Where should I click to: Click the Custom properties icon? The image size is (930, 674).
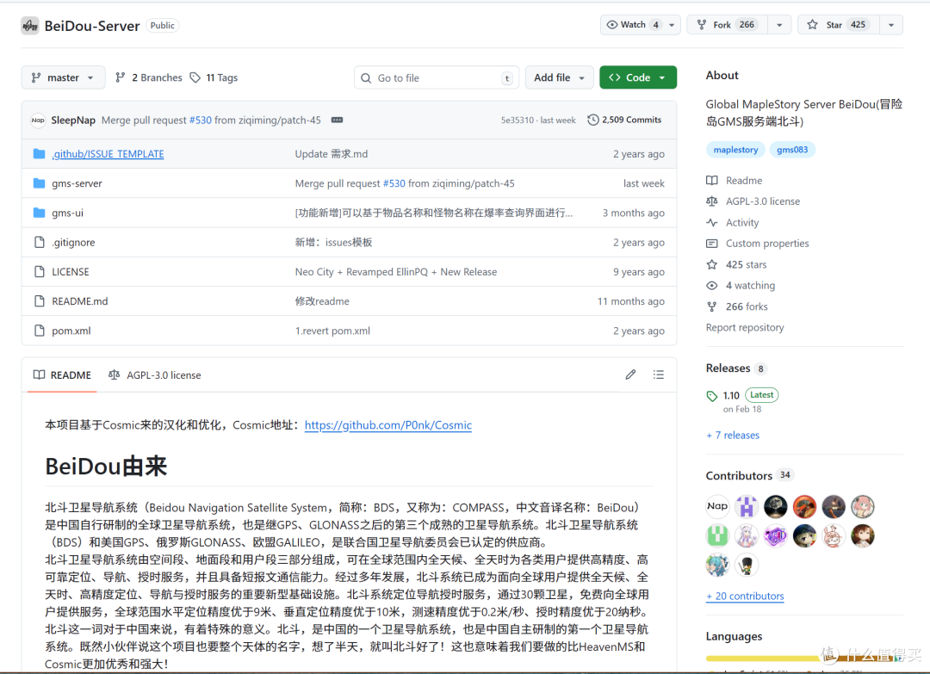[712, 244]
